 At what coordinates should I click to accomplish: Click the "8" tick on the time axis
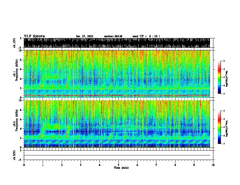175,165
